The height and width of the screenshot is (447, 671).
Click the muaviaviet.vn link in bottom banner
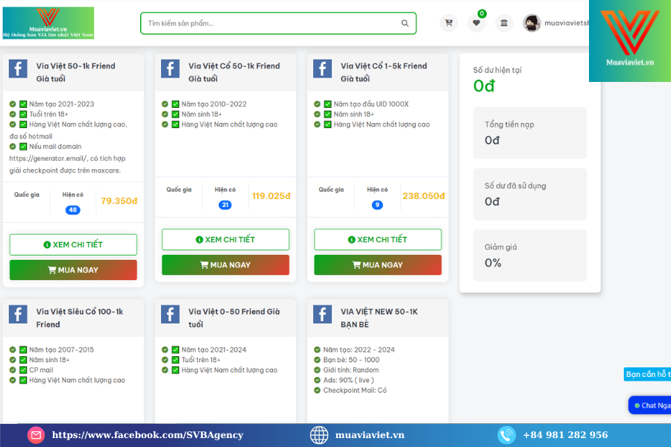point(370,435)
